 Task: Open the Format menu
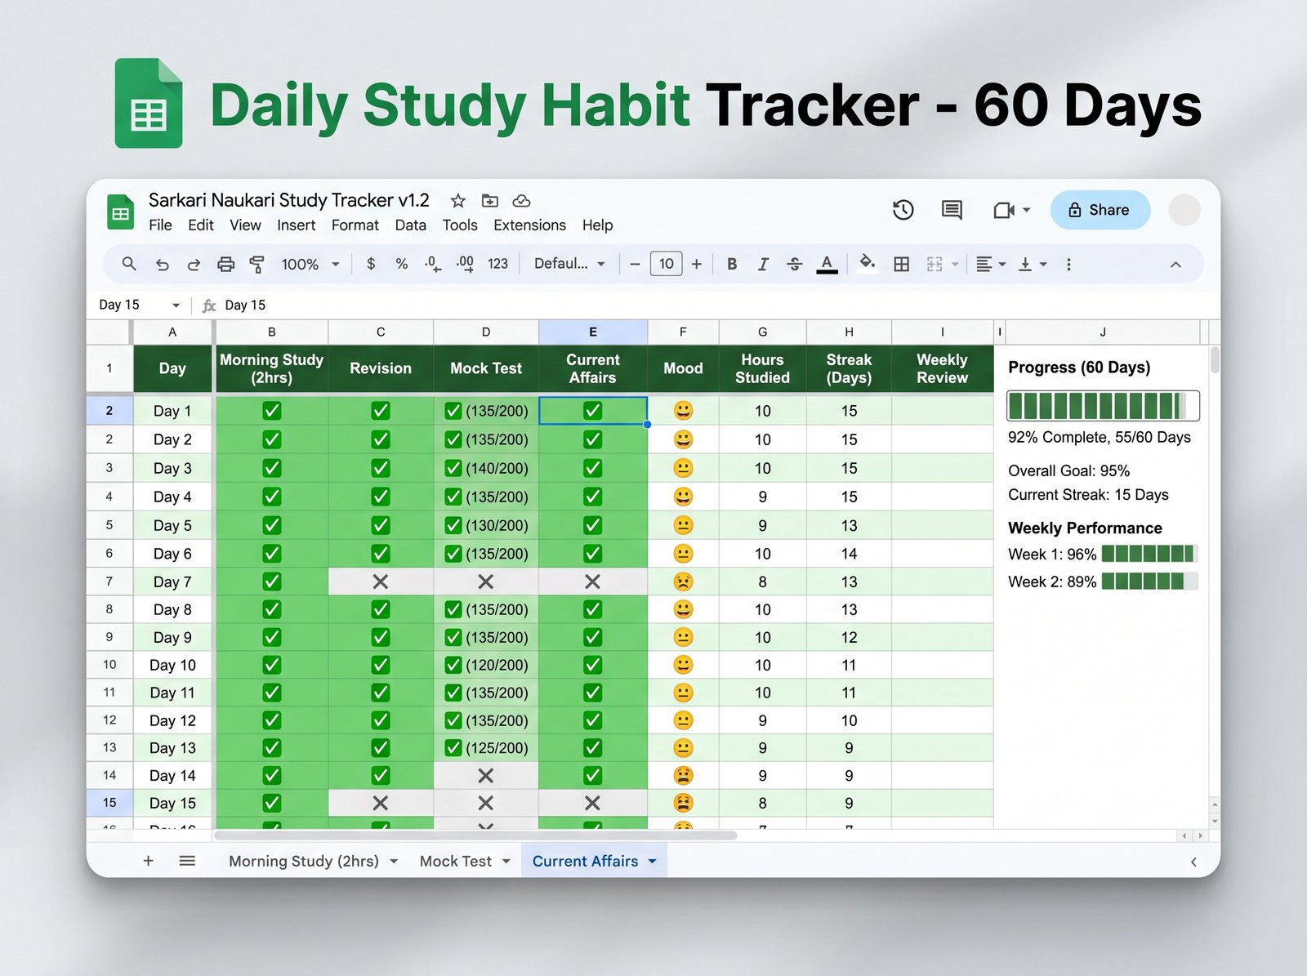click(x=355, y=225)
